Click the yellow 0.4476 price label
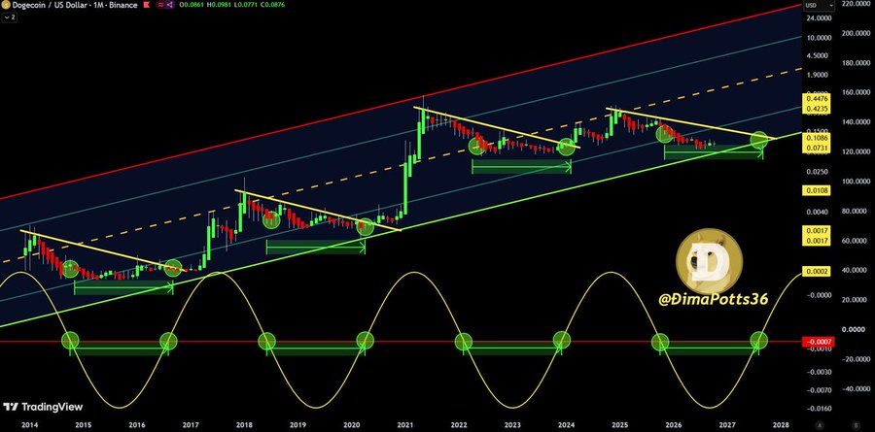 click(x=818, y=98)
